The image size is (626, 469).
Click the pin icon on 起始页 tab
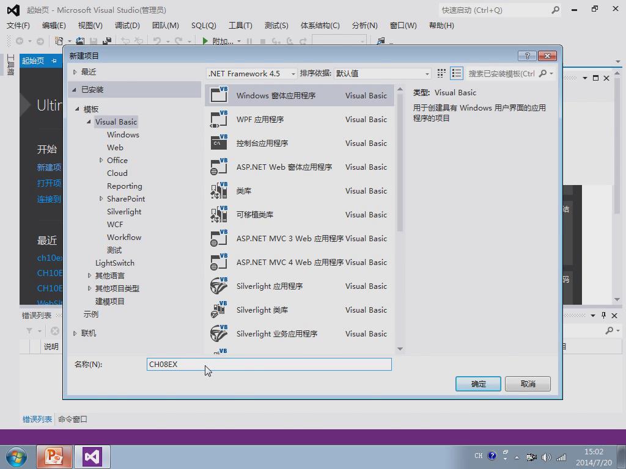click(x=54, y=60)
